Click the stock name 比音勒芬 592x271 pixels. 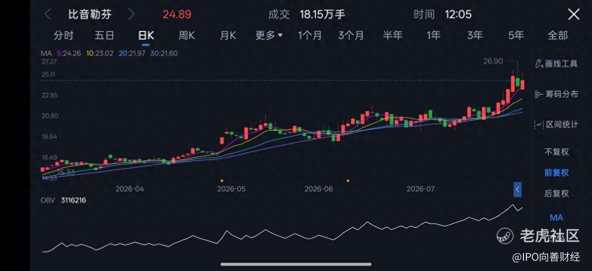pos(90,14)
